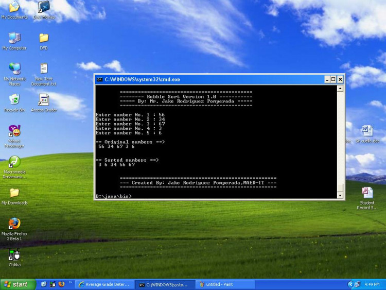Viewport: 386px width, 290px height.
Task: Click 'Bubble Sort Version 1.0' header text
Action: pos(182,97)
